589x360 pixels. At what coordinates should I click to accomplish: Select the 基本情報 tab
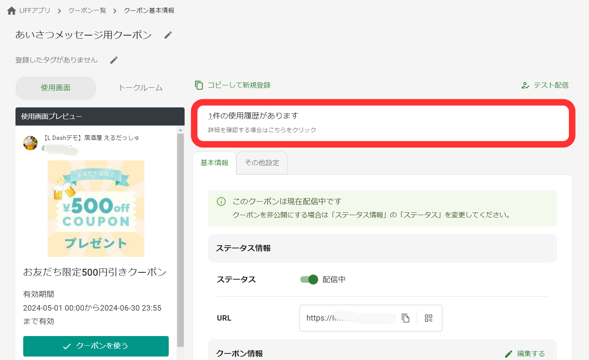coord(214,163)
